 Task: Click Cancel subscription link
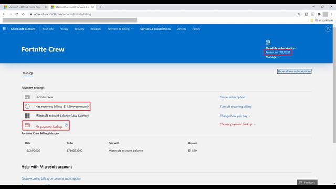[232, 97]
